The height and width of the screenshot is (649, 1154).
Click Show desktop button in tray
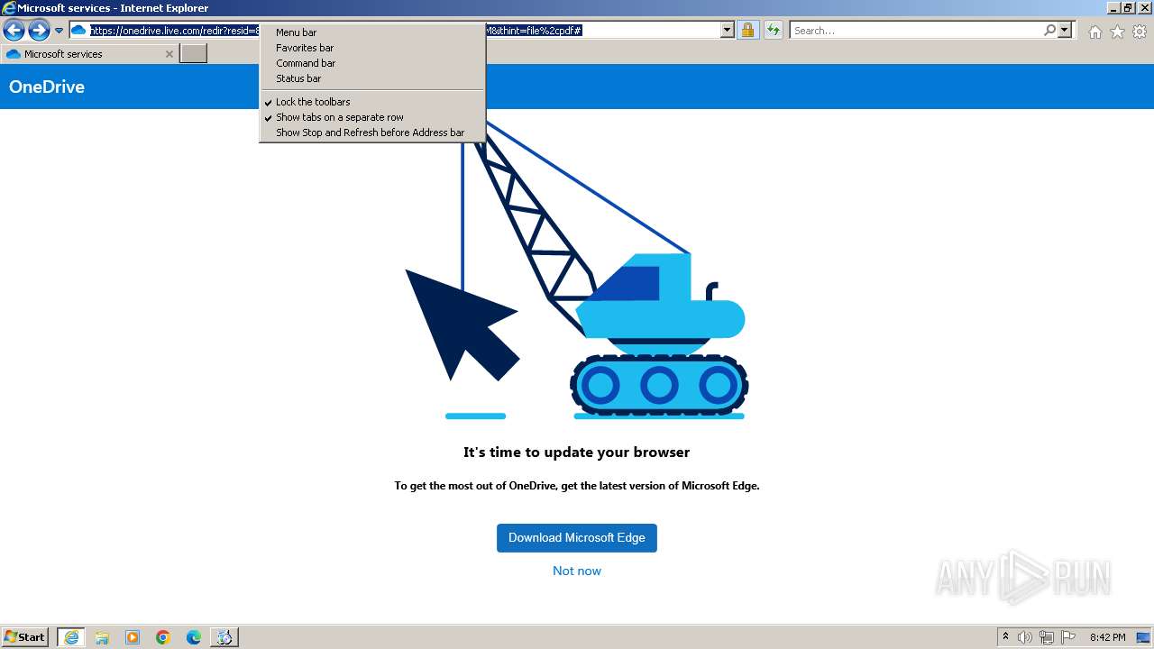(1143, 637)
